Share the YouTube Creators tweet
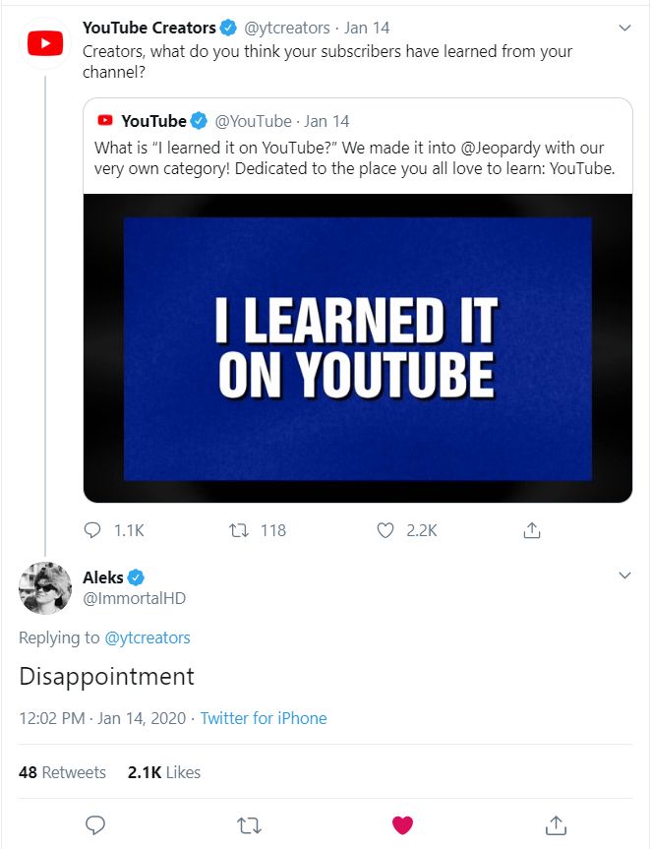 coord(531,530)
